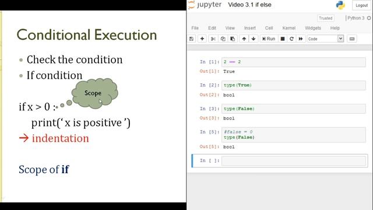This screenshot has height=210, width=373.
Task: Paste cells below icon
Action: [x=233, y=39]
